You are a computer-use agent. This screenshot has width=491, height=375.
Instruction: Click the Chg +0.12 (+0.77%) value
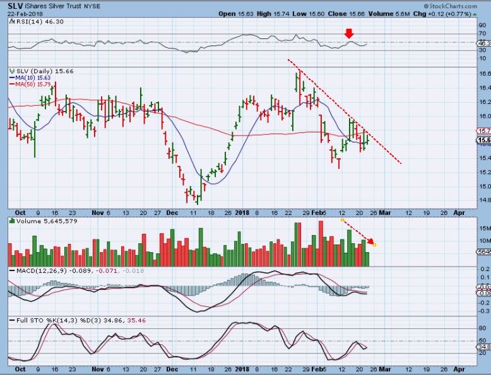coord(442,14)
